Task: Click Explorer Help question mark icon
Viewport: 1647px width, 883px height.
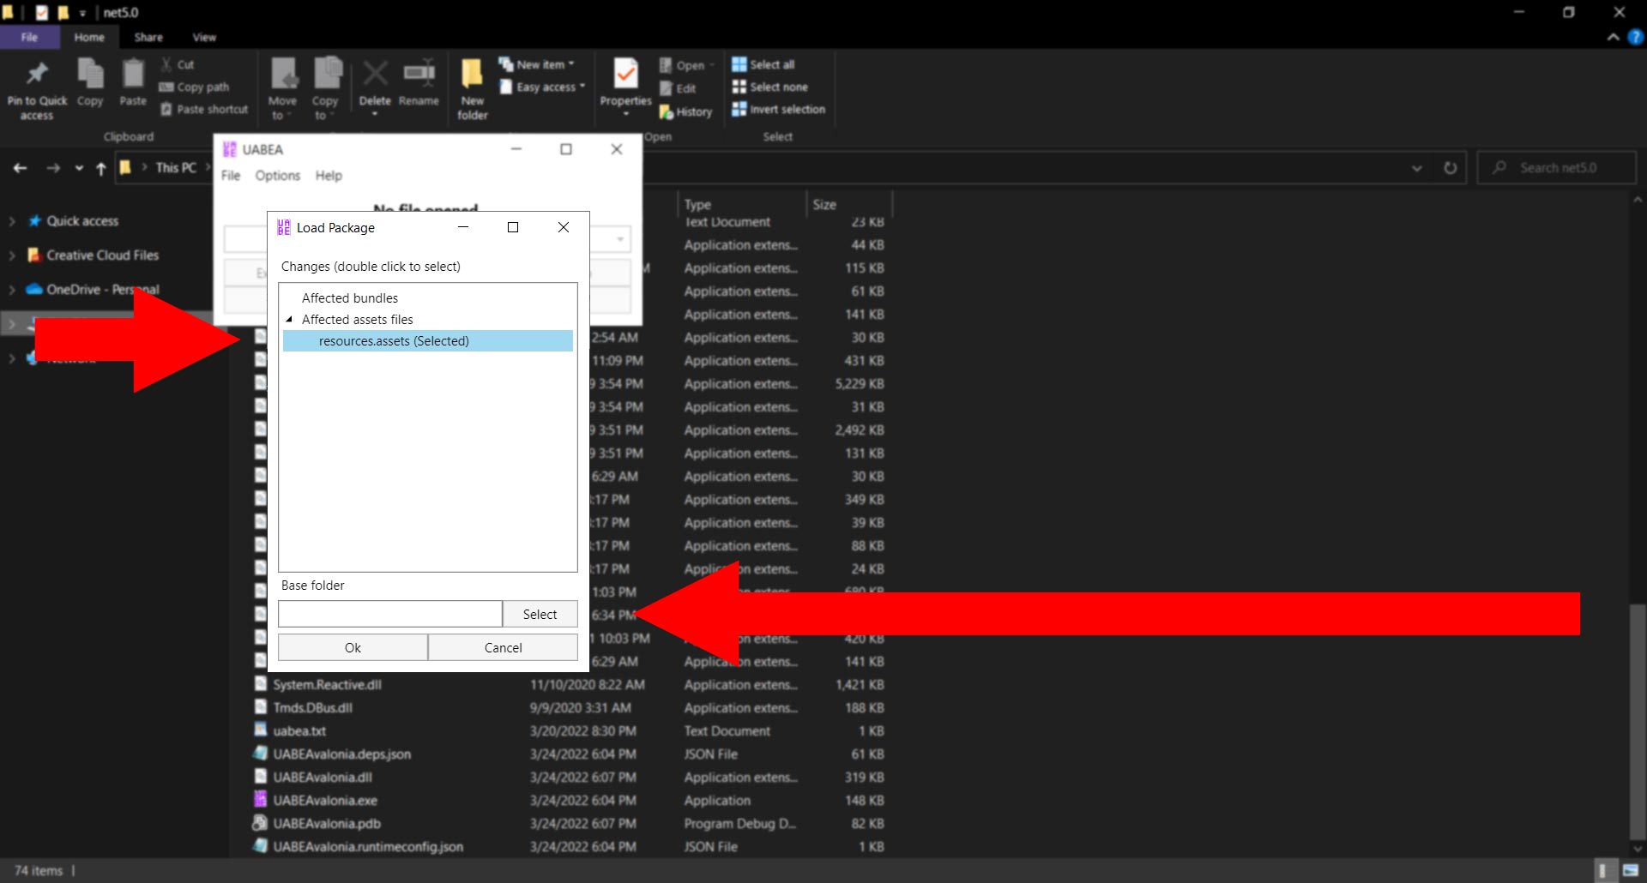Action: click(x=1635, y=37)
